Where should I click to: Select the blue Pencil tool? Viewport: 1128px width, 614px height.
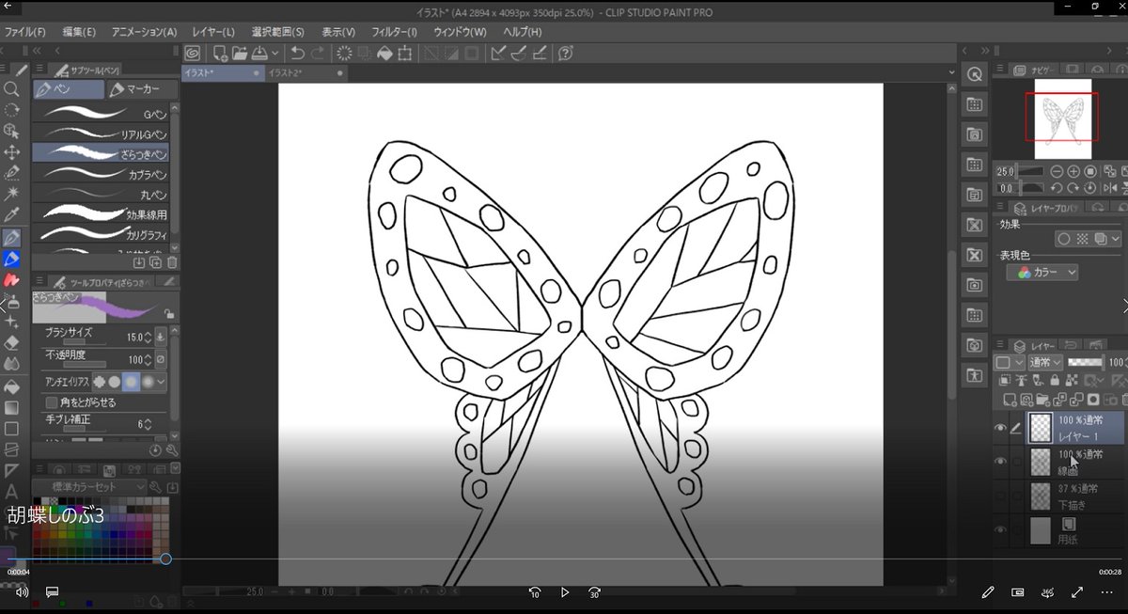click(x=11, y=259)
